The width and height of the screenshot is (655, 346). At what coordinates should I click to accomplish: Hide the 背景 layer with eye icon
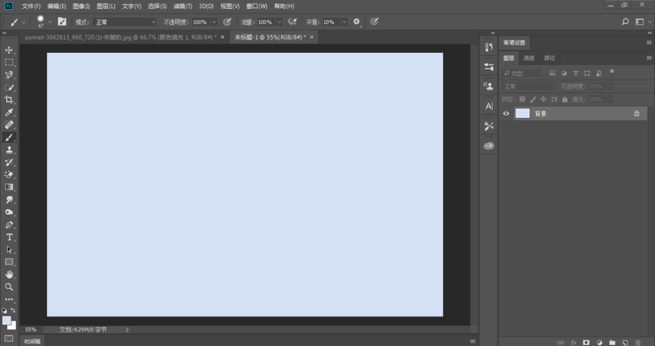(x=506, y=114)
